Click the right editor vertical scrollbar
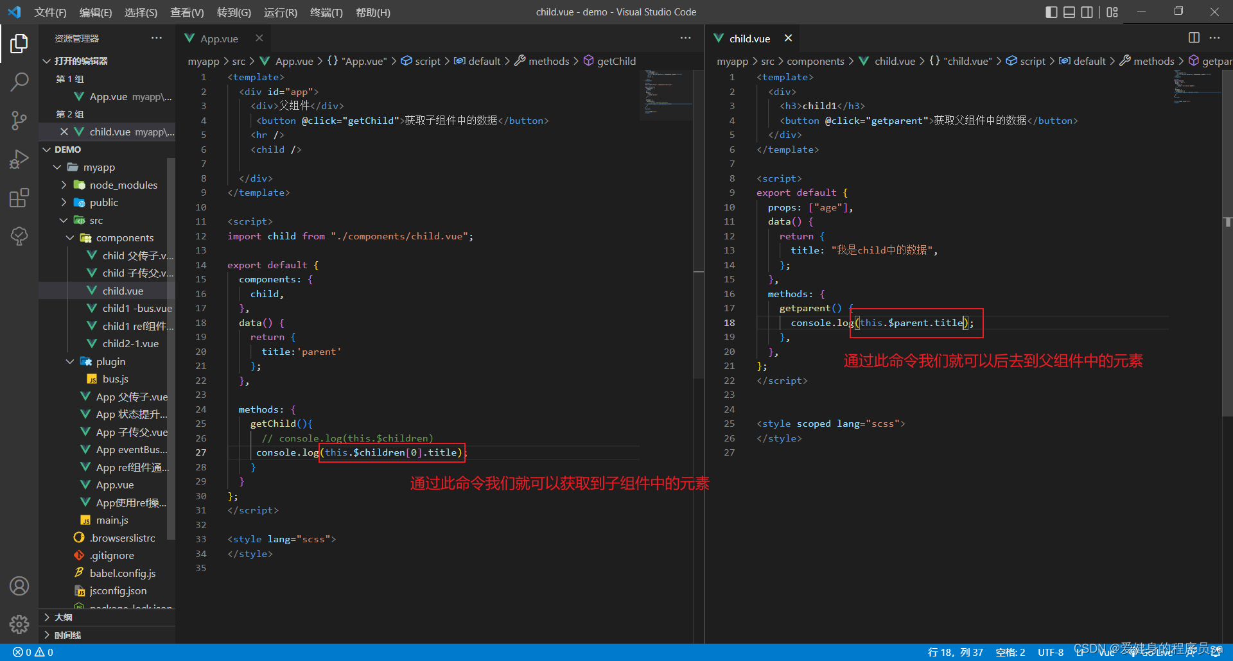Viewport: 1233px width, 661px height. click(1227, 244)
